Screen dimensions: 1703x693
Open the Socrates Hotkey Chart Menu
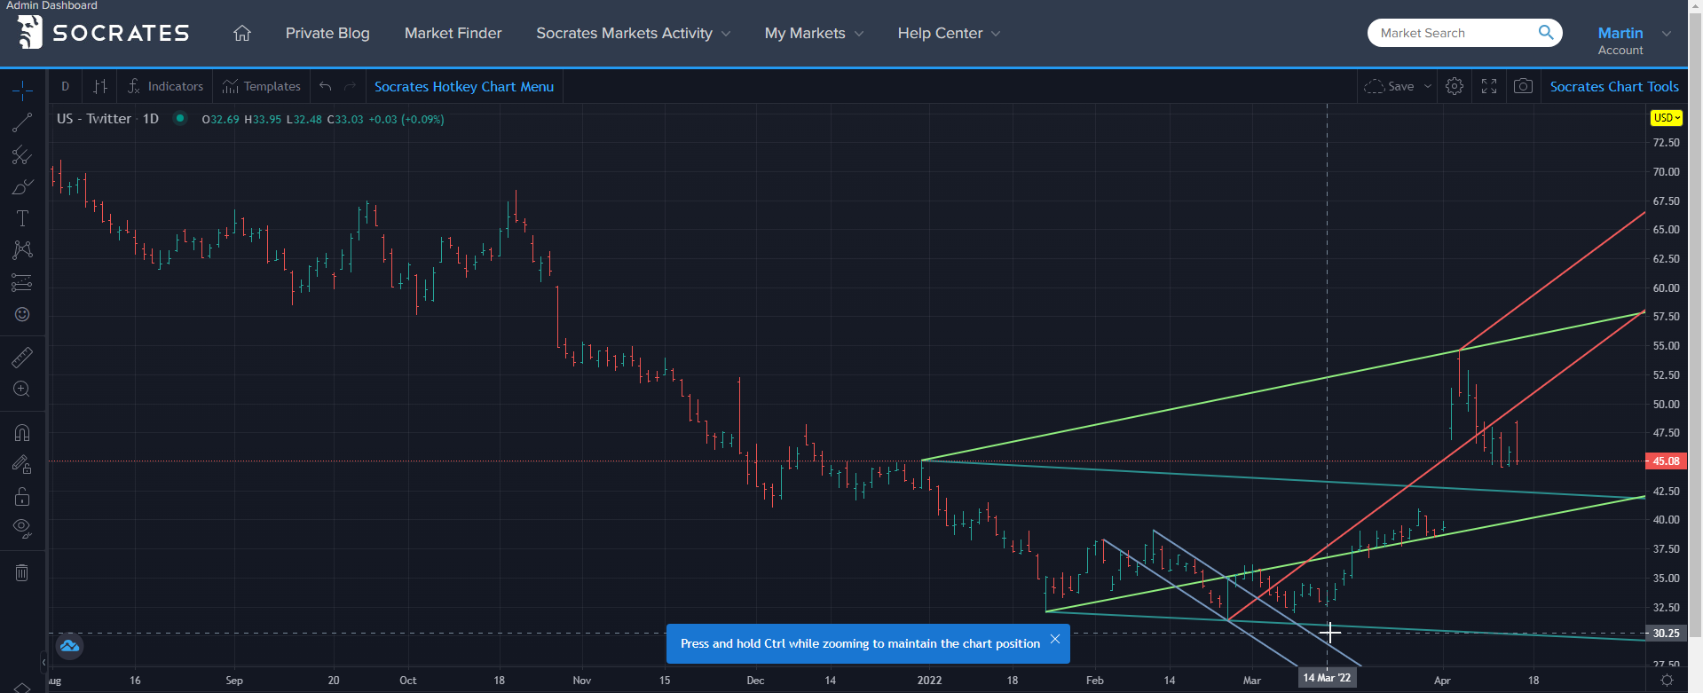464,86
